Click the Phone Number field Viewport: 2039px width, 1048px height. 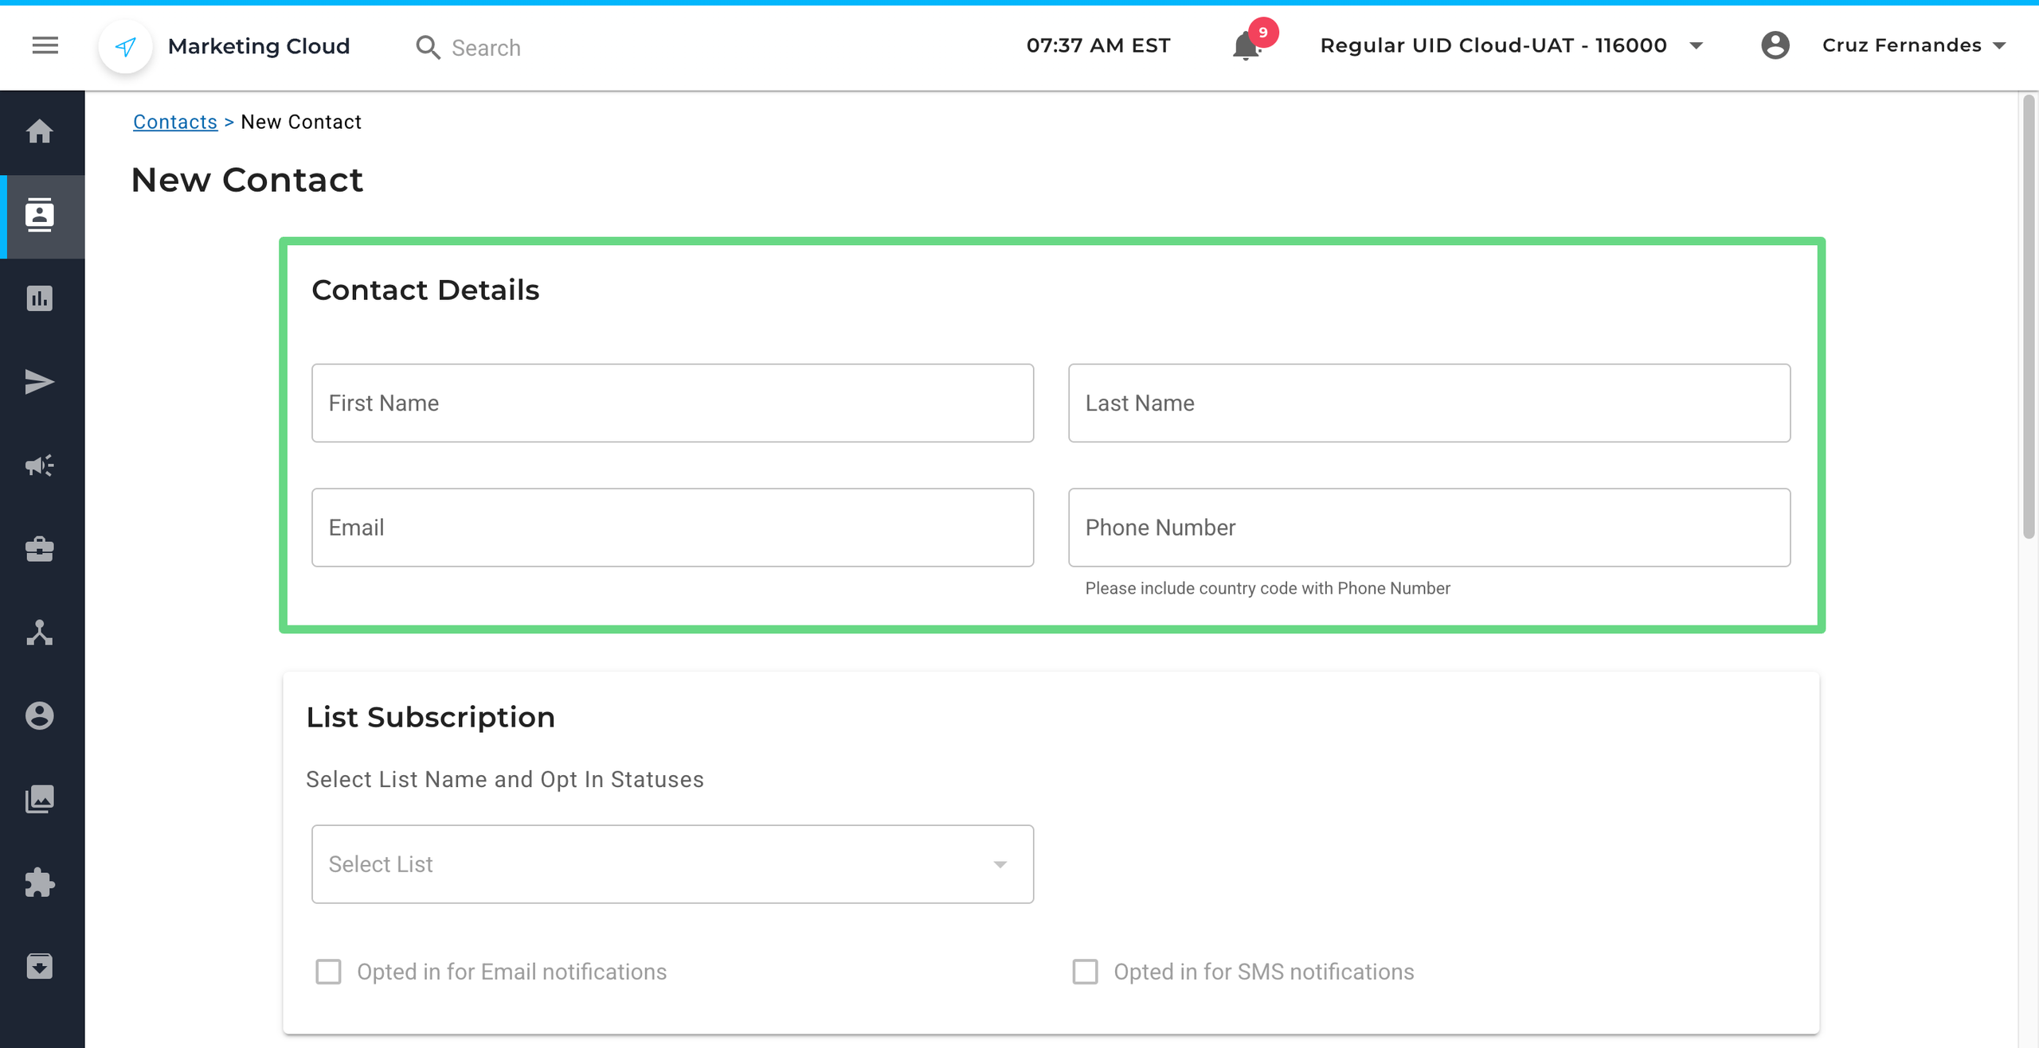(x=1429, y=528)
